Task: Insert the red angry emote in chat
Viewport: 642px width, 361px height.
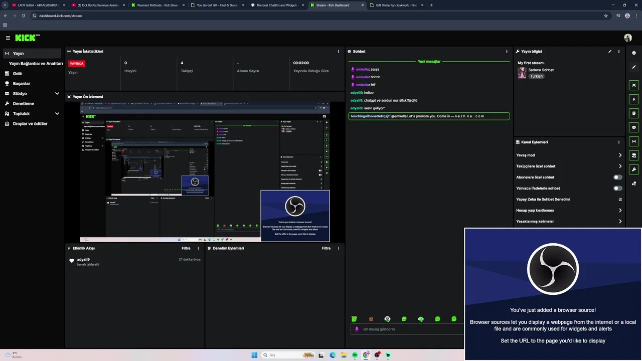Action: coord(371,319)
